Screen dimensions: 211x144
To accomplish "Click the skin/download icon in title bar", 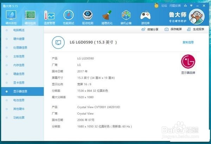I will tap(185, 6).
